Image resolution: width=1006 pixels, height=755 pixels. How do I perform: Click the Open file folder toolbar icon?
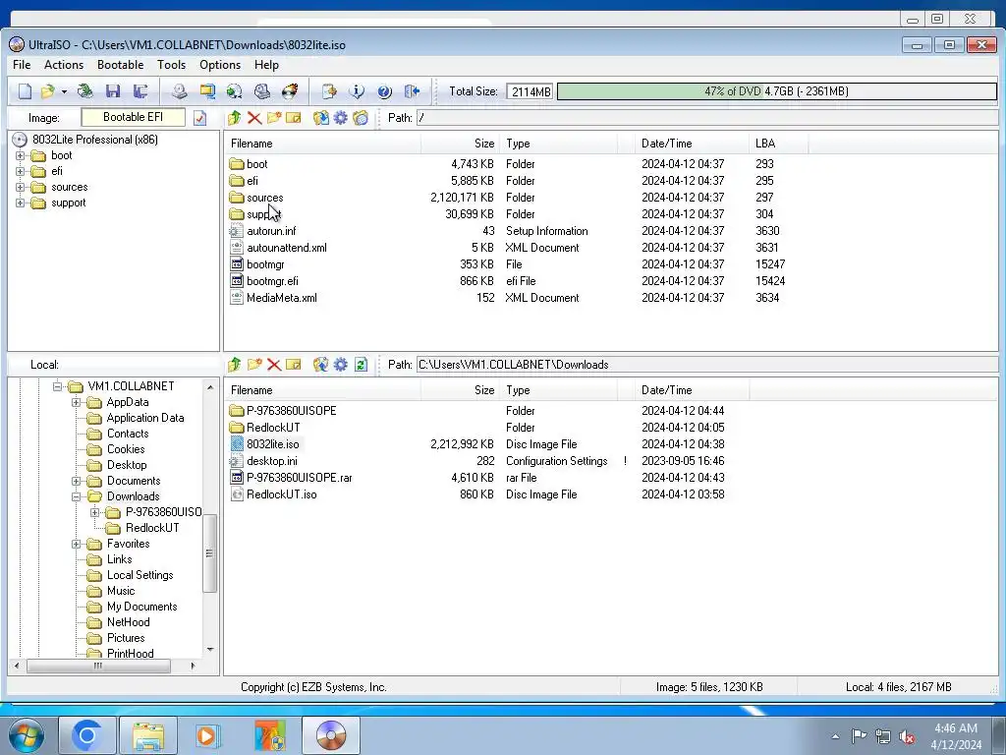47,91
